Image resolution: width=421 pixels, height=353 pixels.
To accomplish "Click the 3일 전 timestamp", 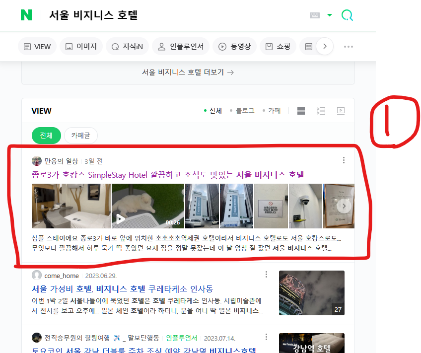I will pyautogui.click(x=93, y=161).
